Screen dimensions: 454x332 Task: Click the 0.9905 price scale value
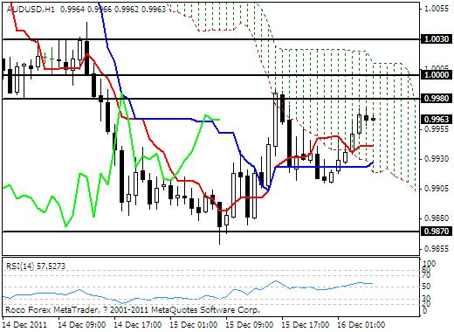pos(437,189)
